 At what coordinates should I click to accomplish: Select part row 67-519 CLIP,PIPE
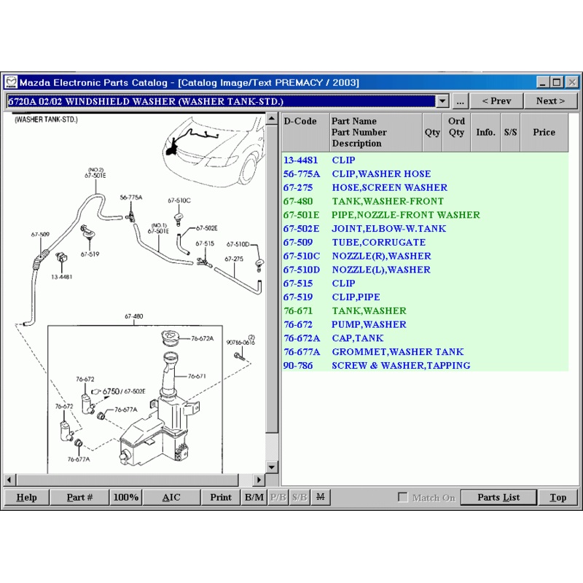(x=425, y=297)
